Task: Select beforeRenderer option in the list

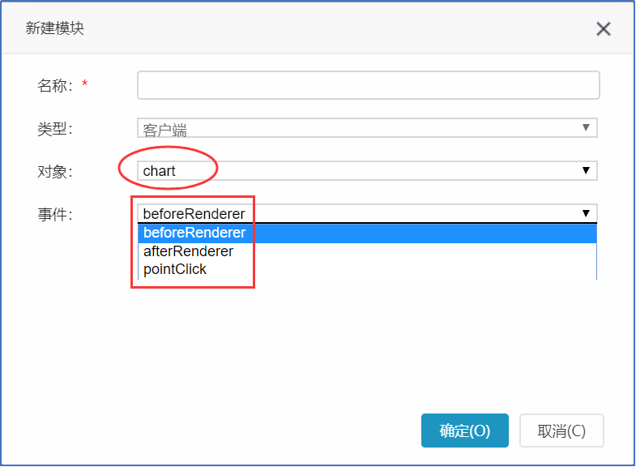Action: [x=367, y=233]
